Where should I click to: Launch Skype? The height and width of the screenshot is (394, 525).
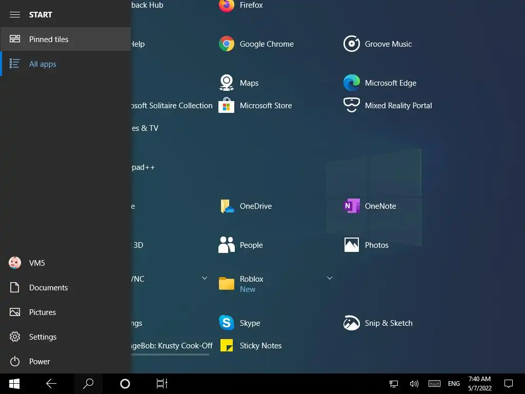[239, 323]
